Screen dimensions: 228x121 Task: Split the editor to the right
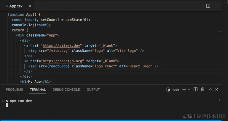[x=208, y=6]
